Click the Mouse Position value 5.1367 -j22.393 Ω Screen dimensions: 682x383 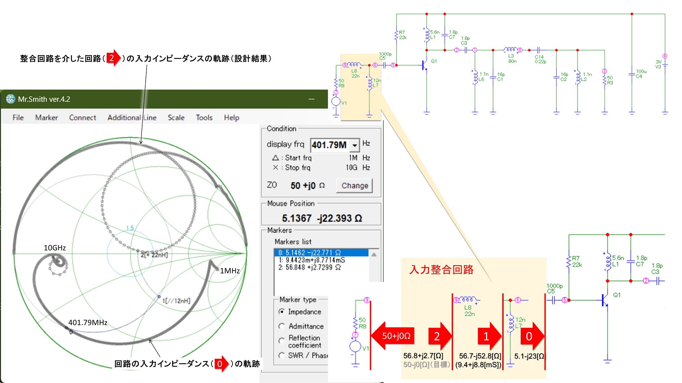[322, 218]
